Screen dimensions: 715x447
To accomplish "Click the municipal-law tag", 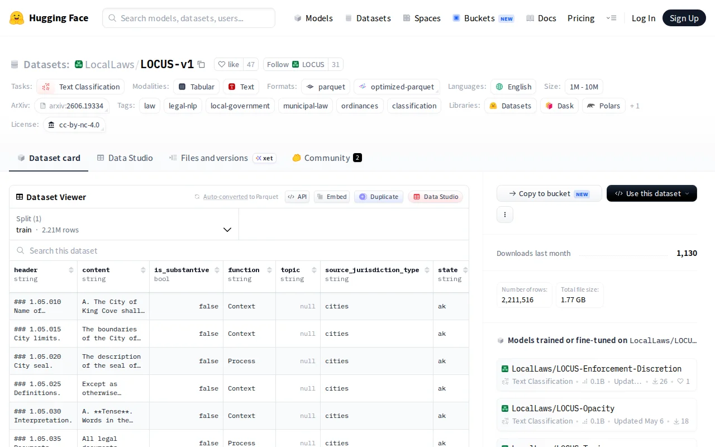I will [306, 106].
